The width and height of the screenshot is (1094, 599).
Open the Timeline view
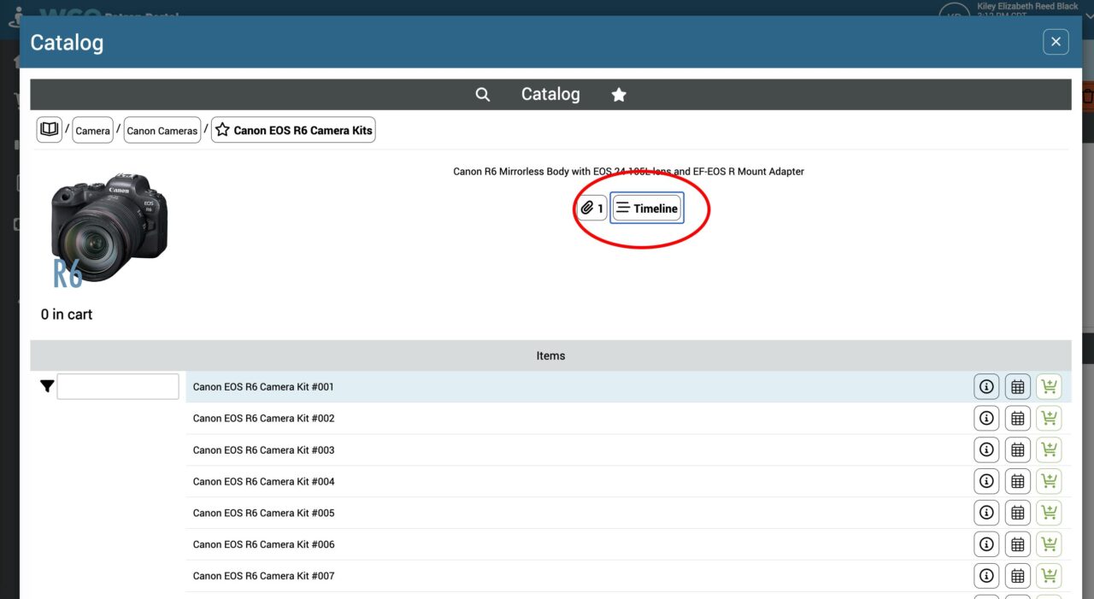tap(647, 208)
